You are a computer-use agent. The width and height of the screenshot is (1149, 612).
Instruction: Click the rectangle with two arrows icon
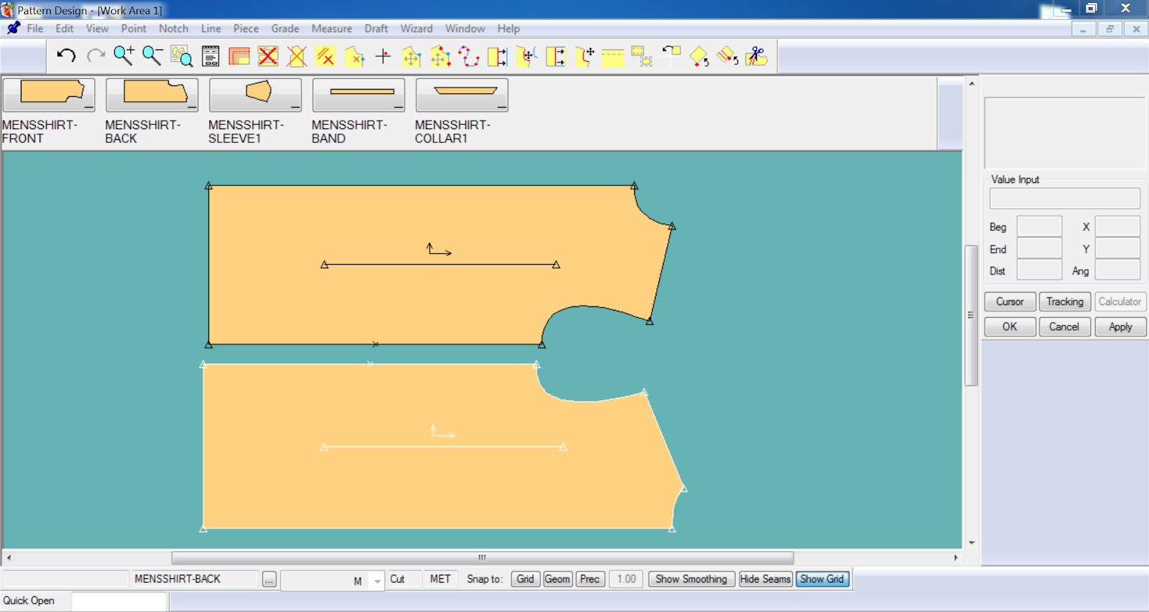(x=555, y=56)
